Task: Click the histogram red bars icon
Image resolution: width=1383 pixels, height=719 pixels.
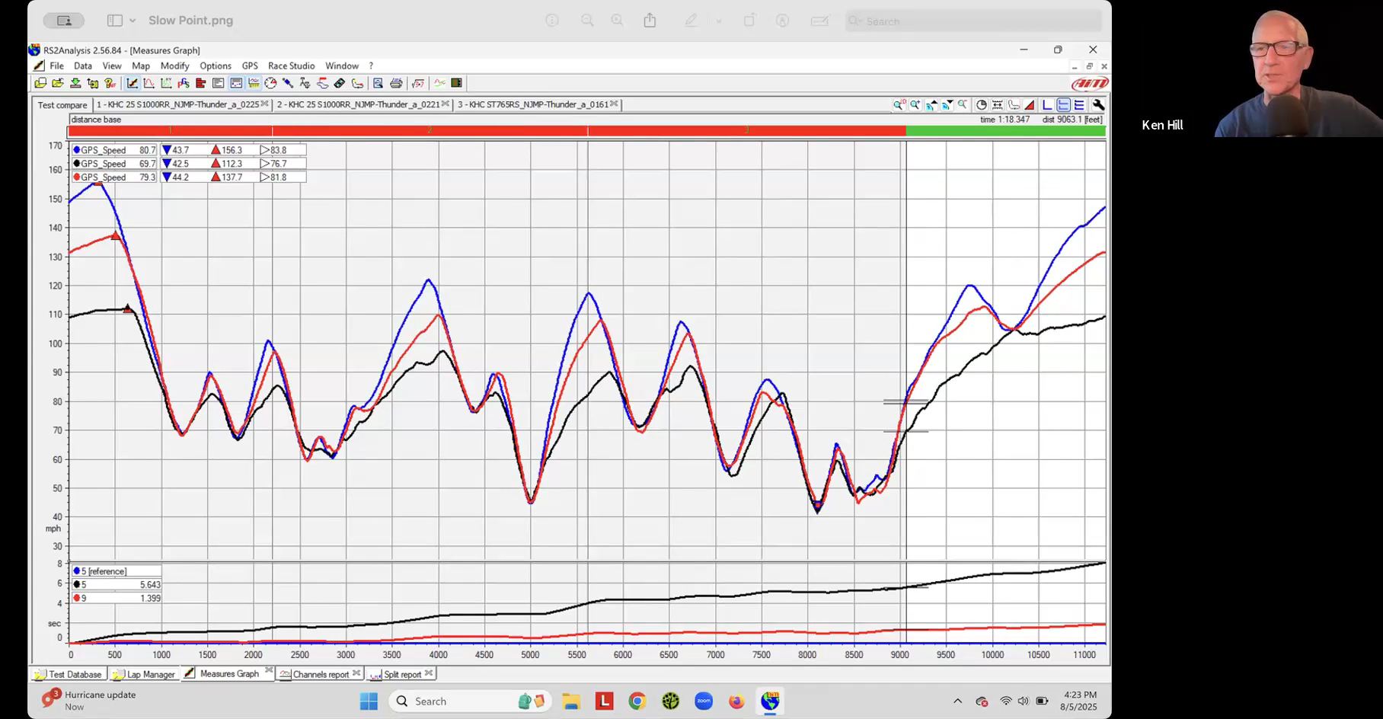Action: coord(201,83)
